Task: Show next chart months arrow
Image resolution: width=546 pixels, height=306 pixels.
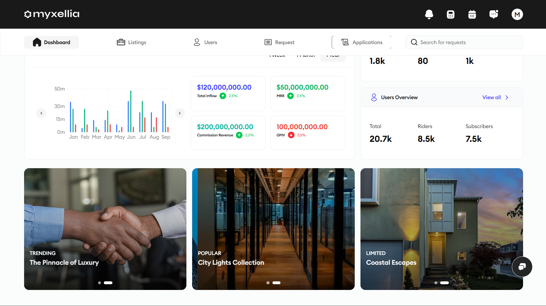Action: click(180, 113)
